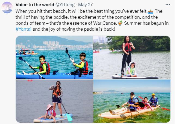Click the rowing boat emoji in tweet
Image resolution: width=175 pixels, height=124 pixels.
pyautogui.click(x=151, y=12)
